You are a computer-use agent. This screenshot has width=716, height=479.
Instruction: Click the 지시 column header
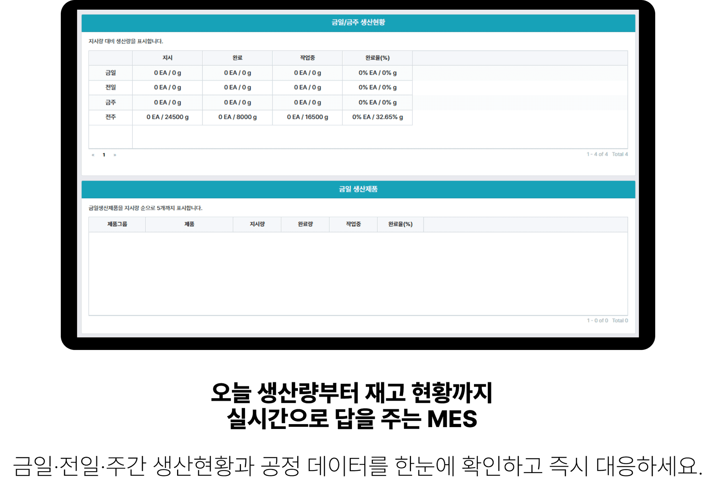[167, 58]
